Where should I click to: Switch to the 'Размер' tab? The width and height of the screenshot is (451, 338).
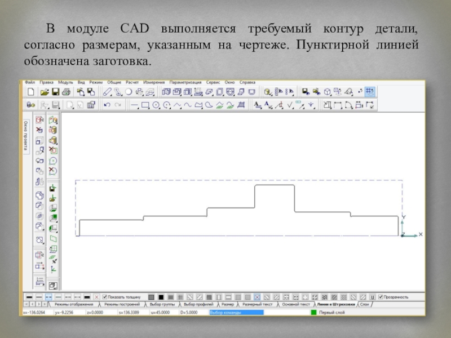click(228, 304)
